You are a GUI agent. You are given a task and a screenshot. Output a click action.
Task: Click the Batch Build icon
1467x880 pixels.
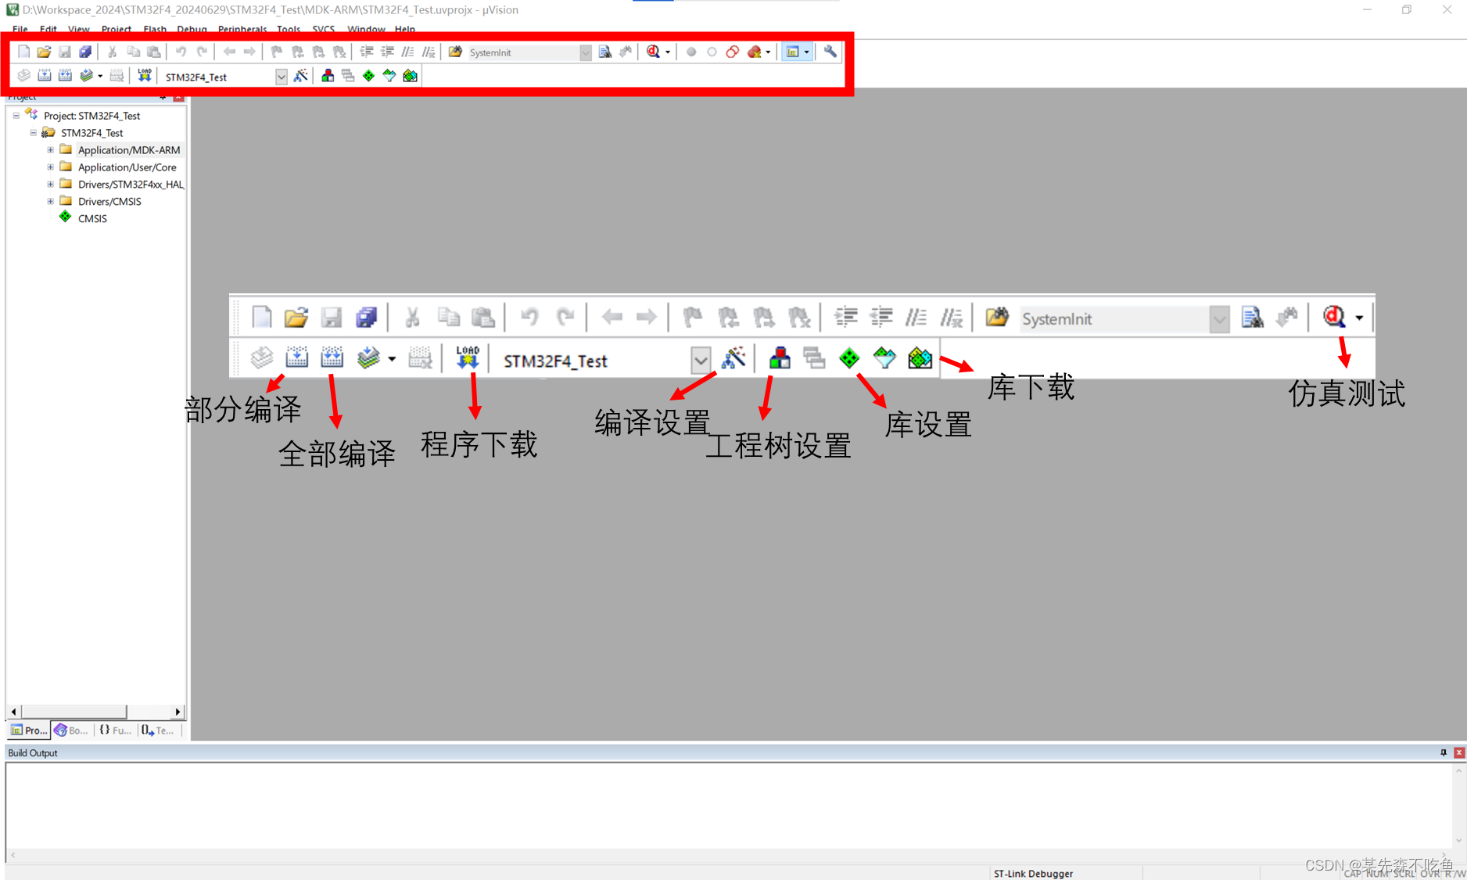click(x=86, y=76)
